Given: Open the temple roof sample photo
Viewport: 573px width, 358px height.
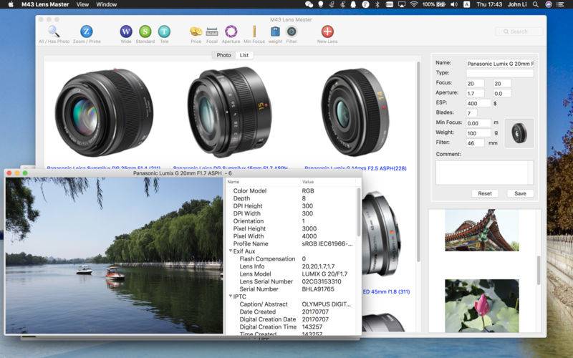Looking at the screenshot, I should tap(481, 230).
